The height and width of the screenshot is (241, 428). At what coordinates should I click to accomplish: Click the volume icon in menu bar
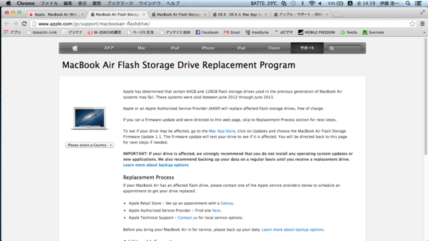(320, 3)
